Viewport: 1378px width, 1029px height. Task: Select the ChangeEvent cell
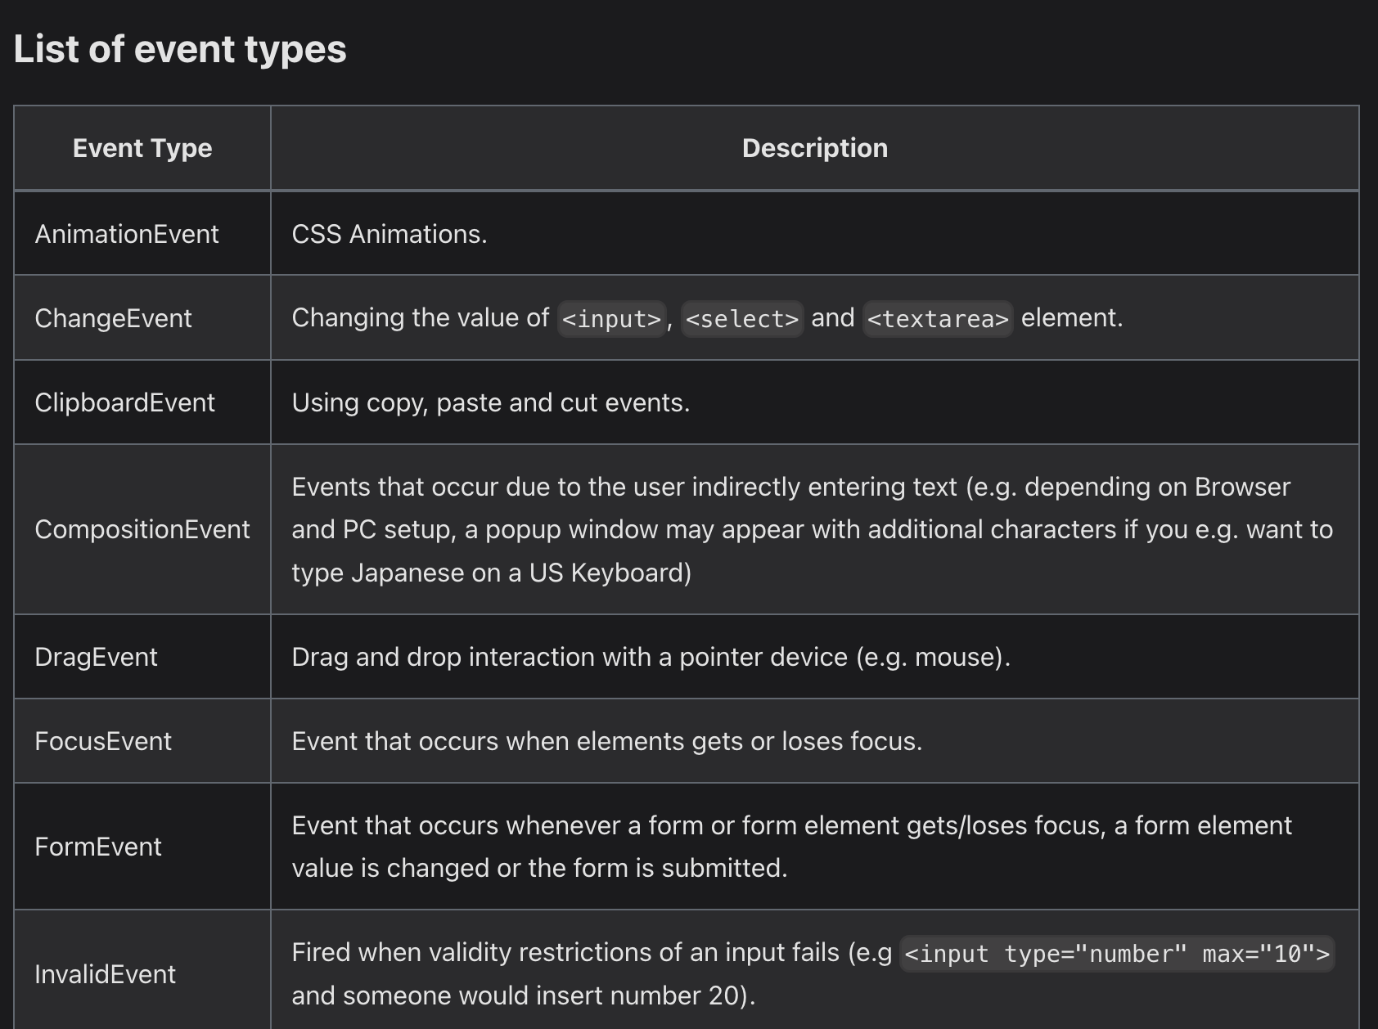pyautogui.click(x=142, y=318)
